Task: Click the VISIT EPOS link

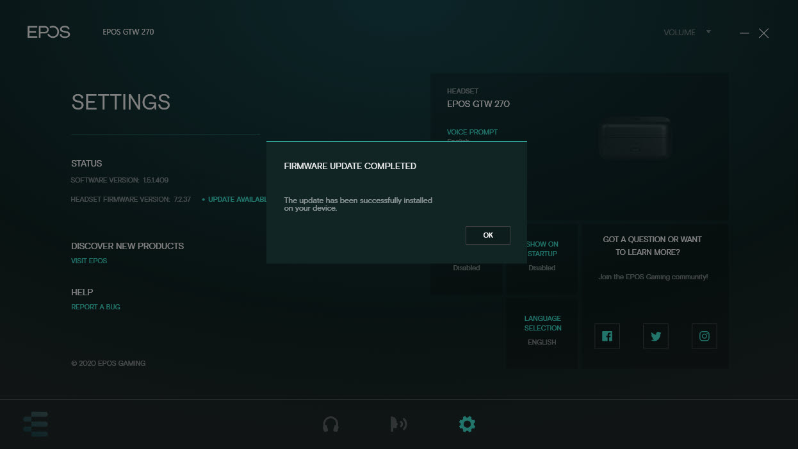Action: pyautogui.click(x=89, y=261)
